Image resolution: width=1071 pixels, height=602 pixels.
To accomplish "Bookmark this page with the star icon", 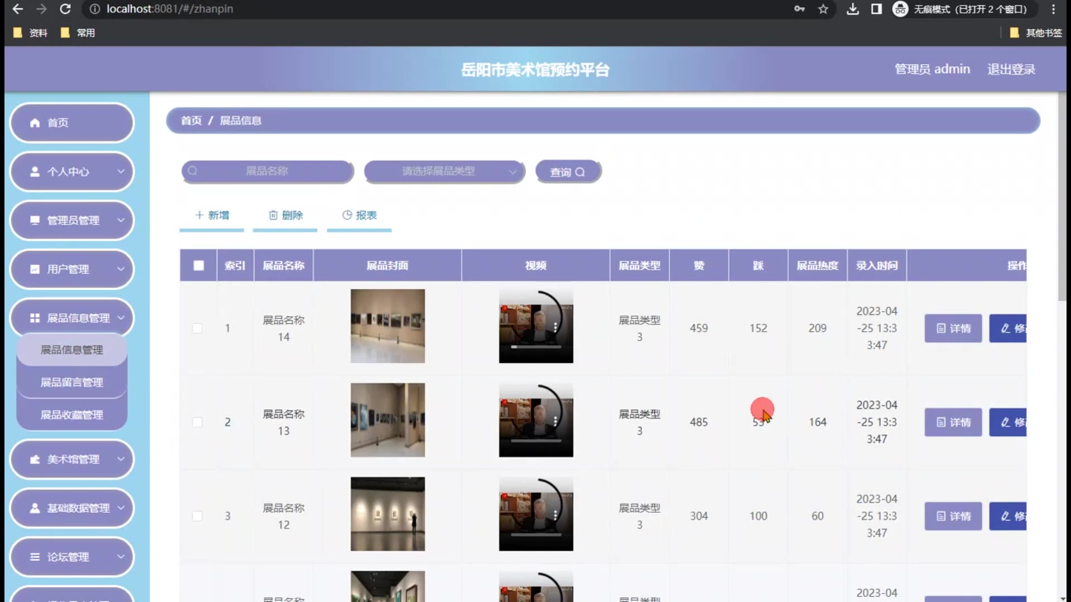I will [x=823, y=9].
